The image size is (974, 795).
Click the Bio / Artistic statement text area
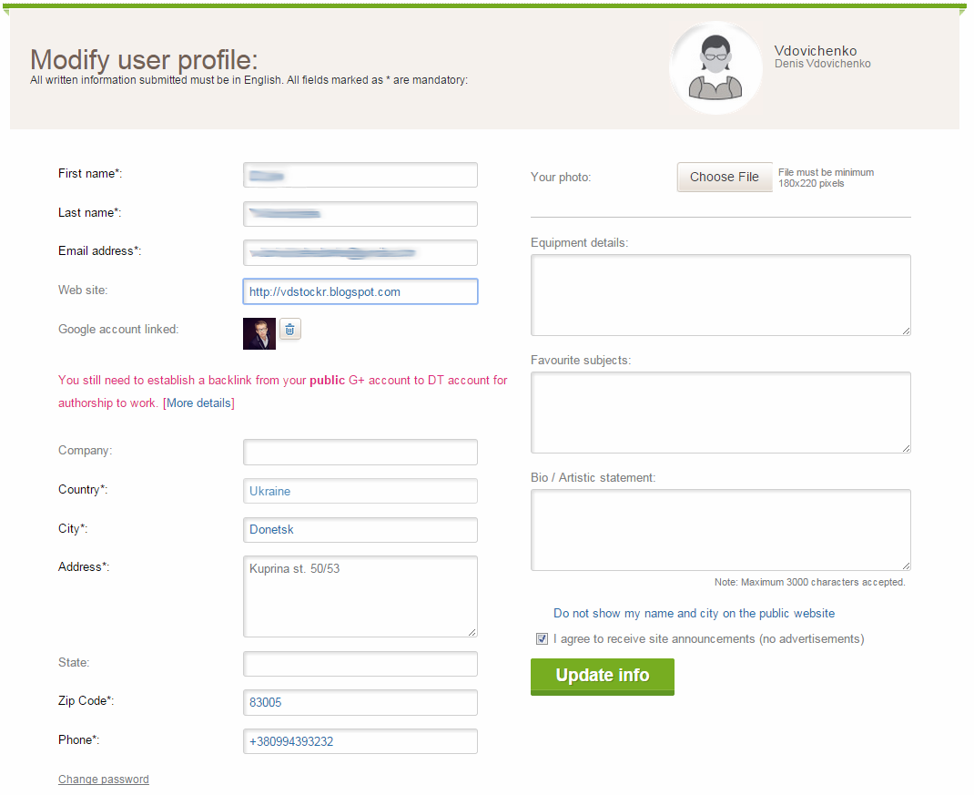coord(721,530)
